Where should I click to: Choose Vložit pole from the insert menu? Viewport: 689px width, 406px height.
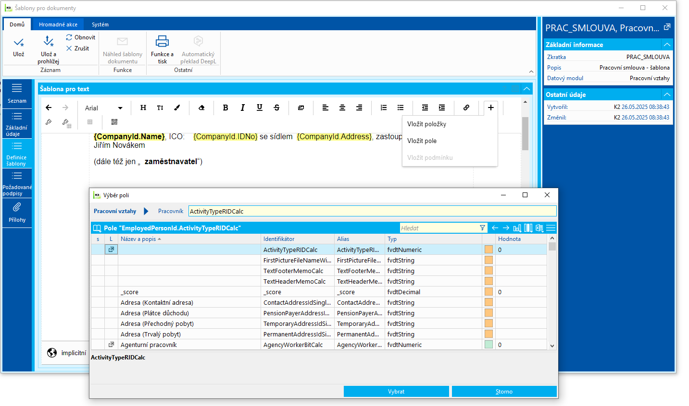point(422,141)
